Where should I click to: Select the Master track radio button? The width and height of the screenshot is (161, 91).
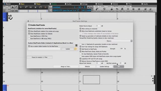pos(4,4)
